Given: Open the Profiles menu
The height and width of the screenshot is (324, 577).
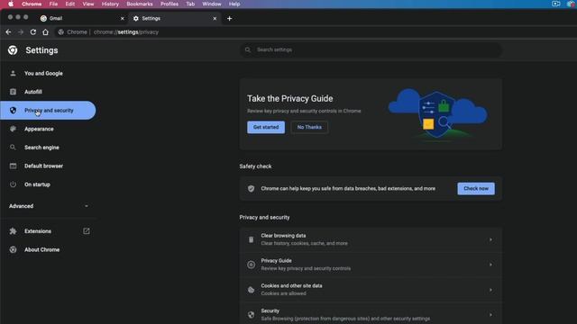Looking at the screenshot, I should tap(169, 4).
